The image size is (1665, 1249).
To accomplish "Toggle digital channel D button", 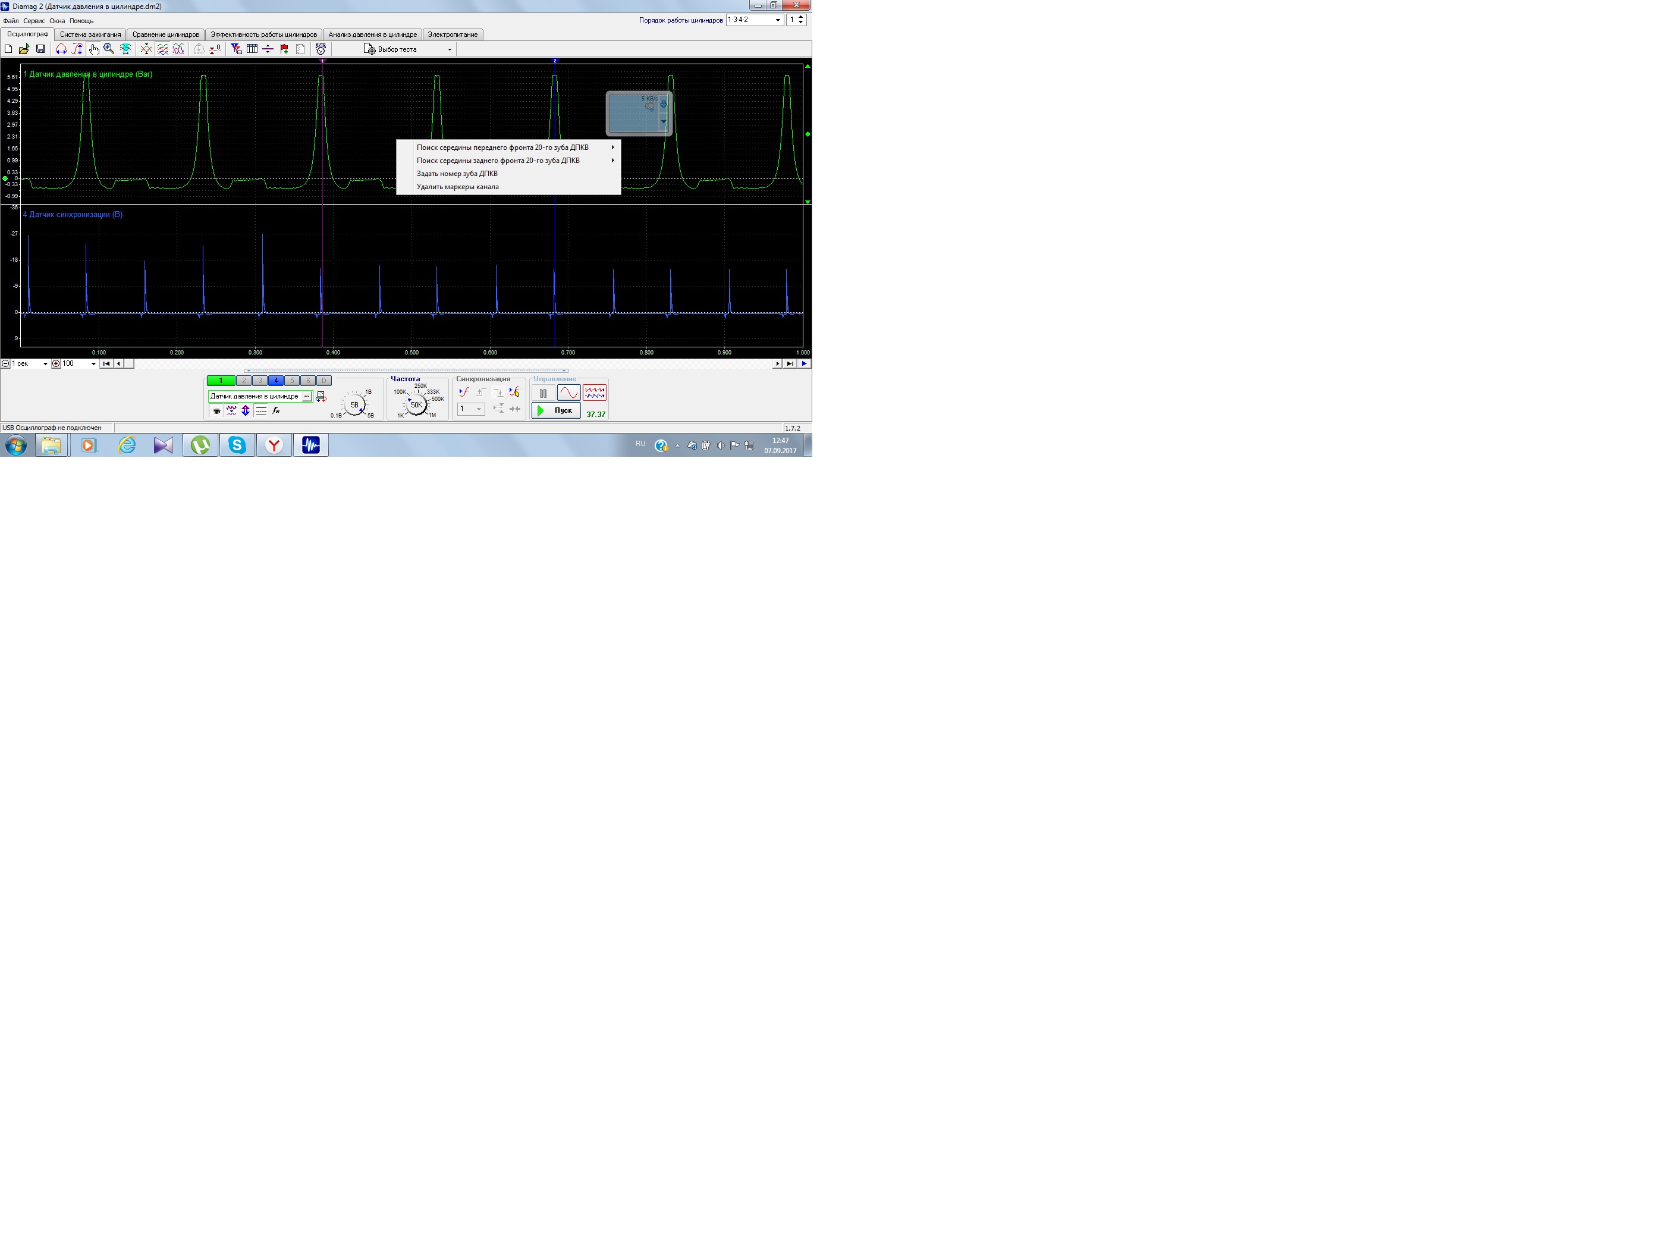I will click(x=323, y=381).
